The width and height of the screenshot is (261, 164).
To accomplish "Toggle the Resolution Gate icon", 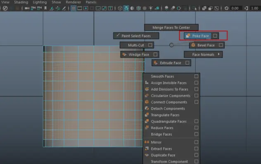I will tap(86, 8).
